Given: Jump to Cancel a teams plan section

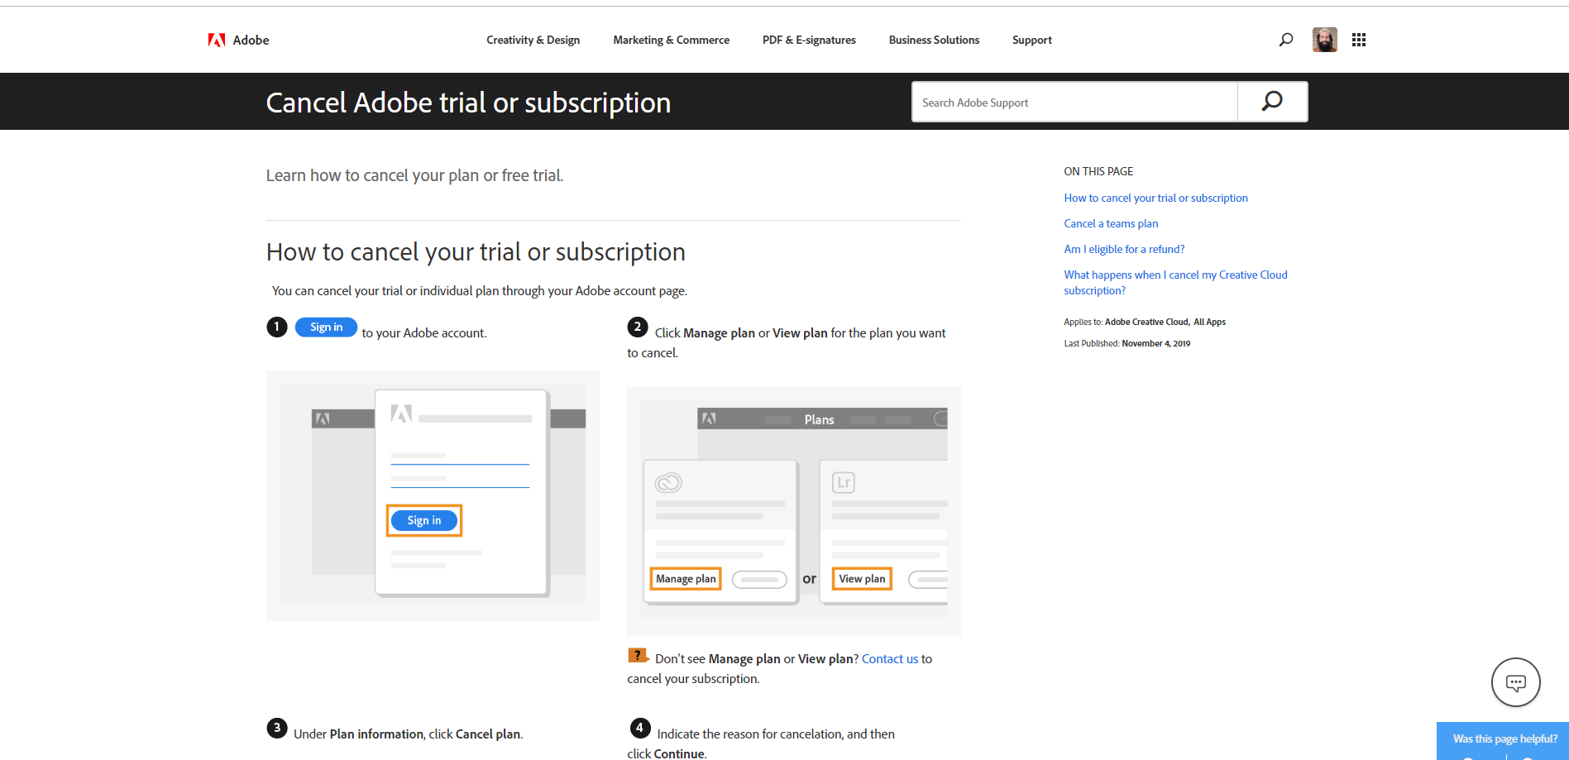Looking at the screenshot, I should pos(1111,223).
